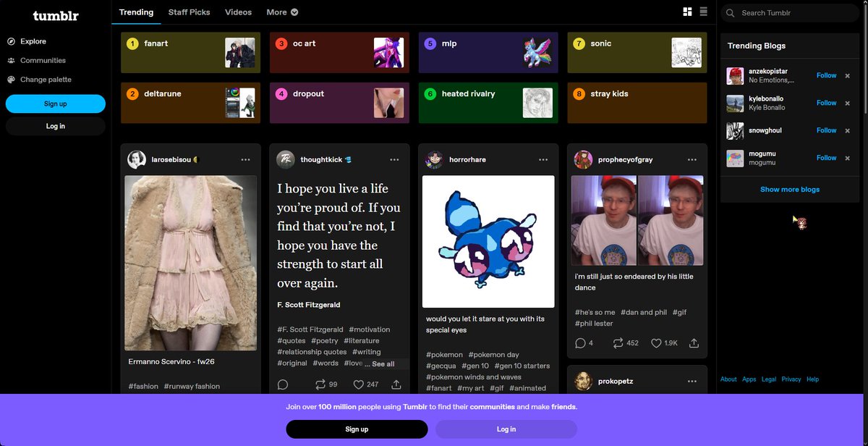
Task: Dismiss anzekopistar from Trending Blogs
Action: point(848,75)
